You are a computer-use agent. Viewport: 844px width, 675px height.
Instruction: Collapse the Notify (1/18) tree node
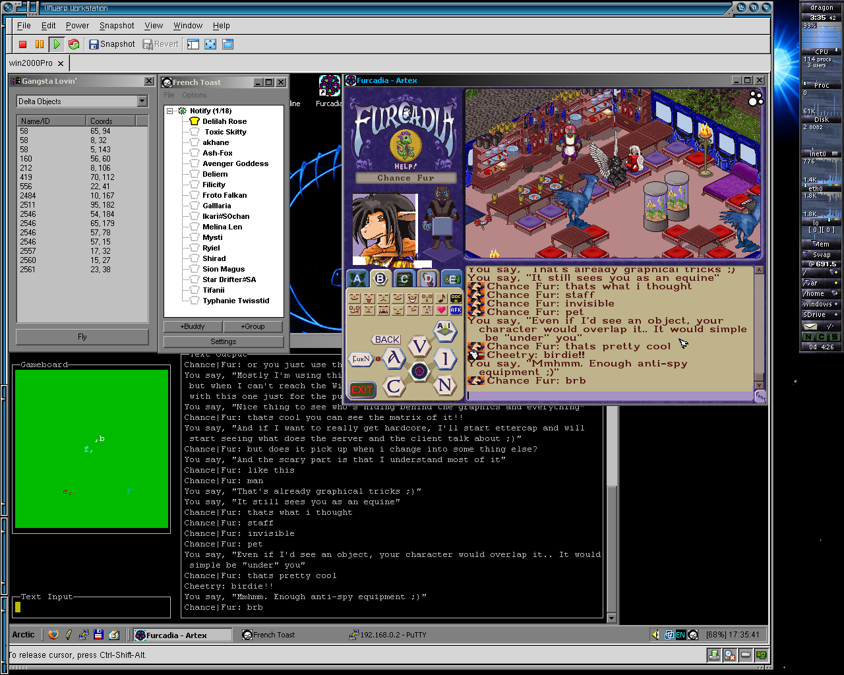pos(169,111)
